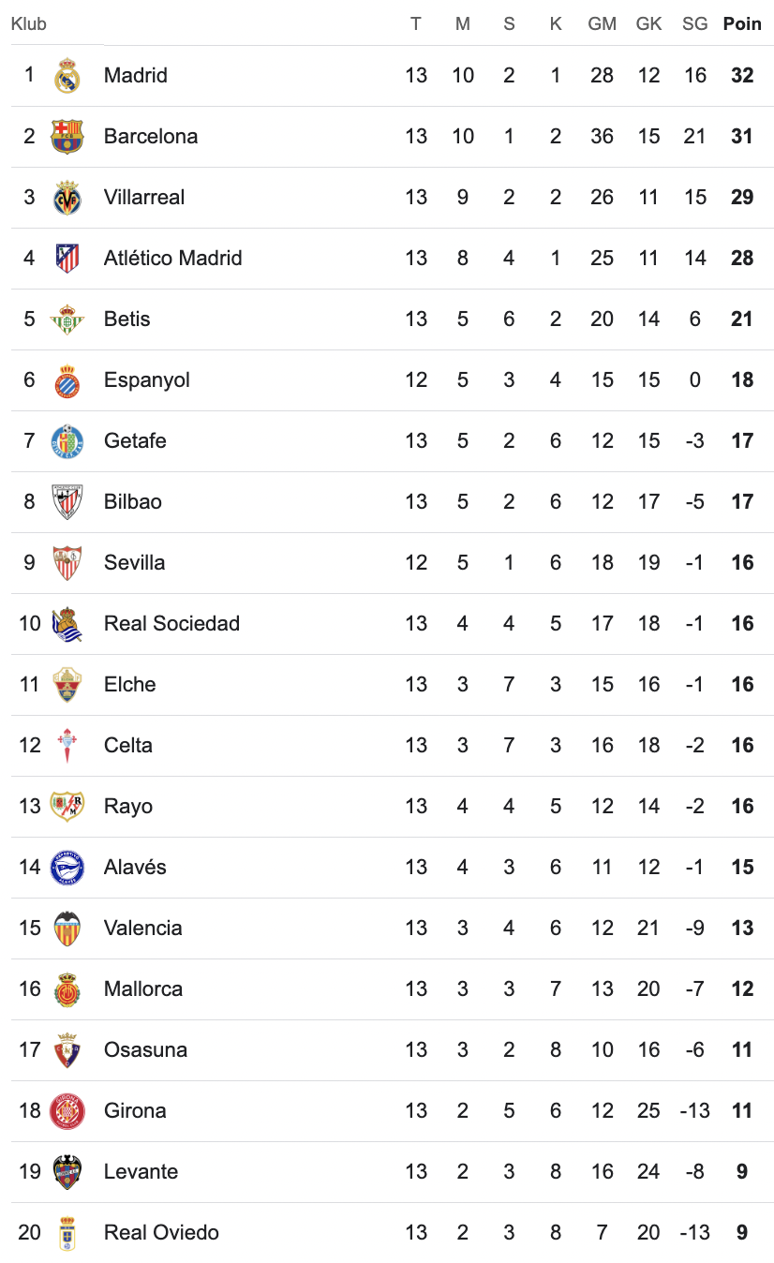Click the Valencia bat crest
774x1263 pixels.
67,929
